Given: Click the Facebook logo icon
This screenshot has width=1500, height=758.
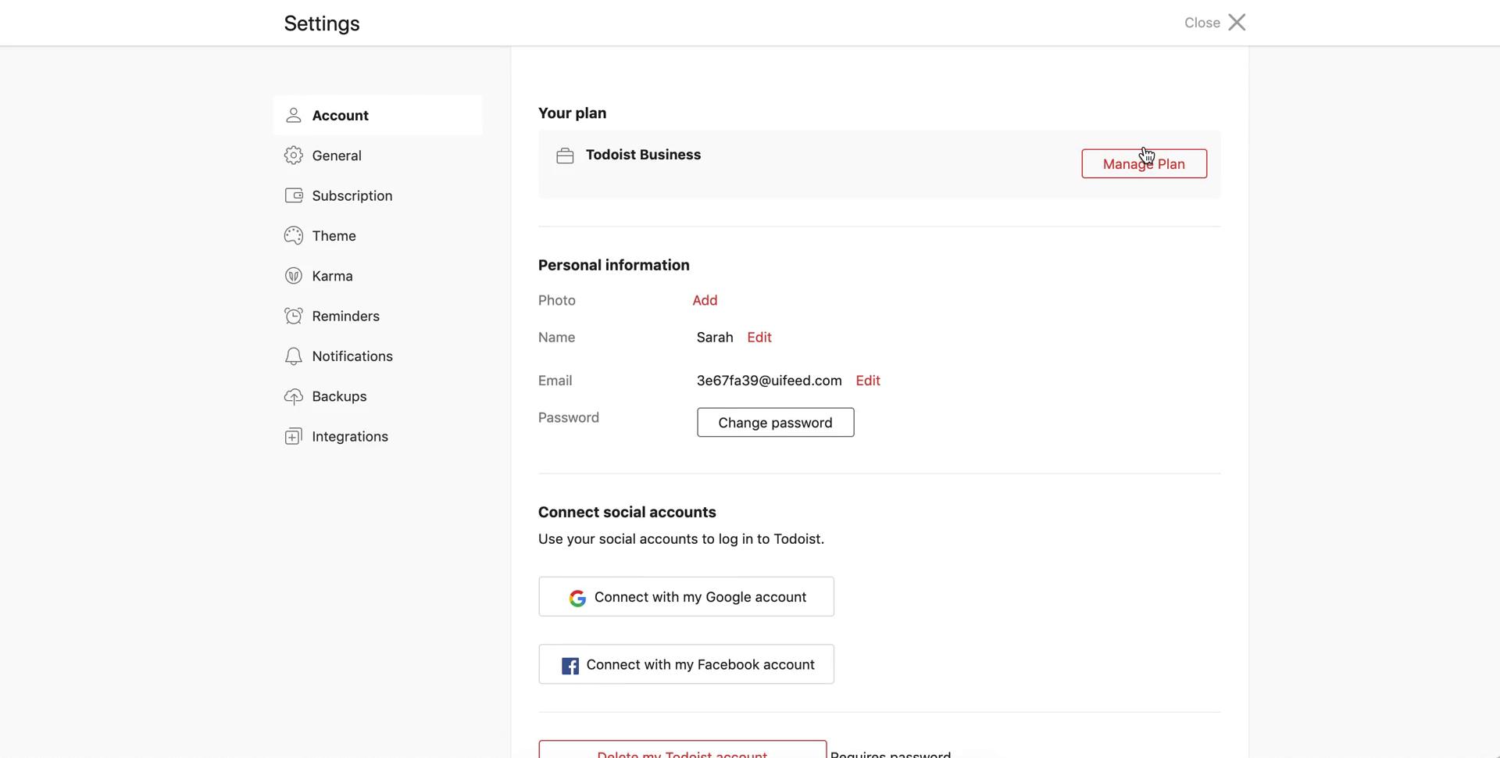Looking at the screenshot, I should point(570,666).
